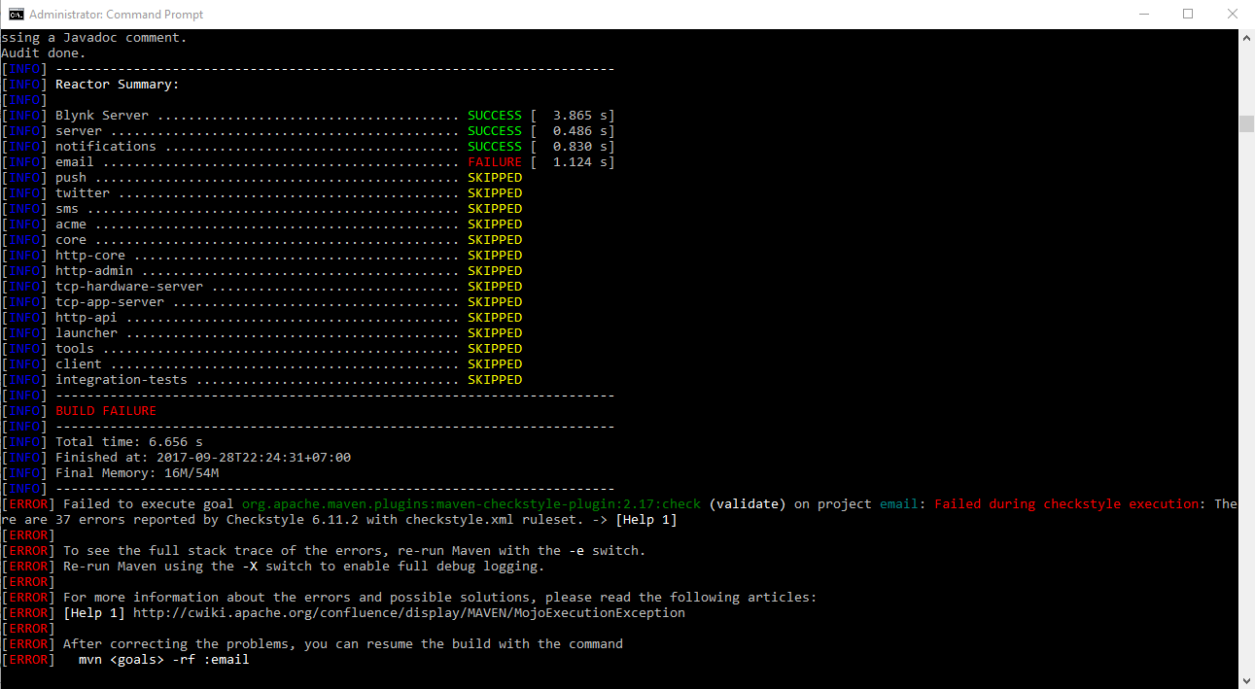The image size is (1255, 689).
Task: Click the 'Audit done.' line
Action: point(44,53)
